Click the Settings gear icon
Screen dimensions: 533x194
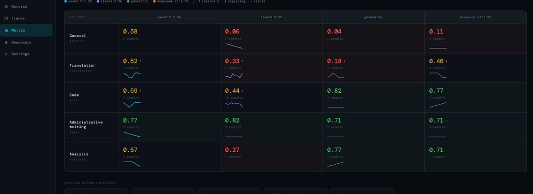pyautogui.click(x=6, y=54)
